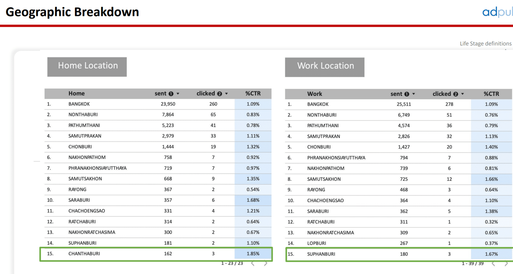
Task: Click info icon beside Home table clicked
Action: tap(220, 94)
